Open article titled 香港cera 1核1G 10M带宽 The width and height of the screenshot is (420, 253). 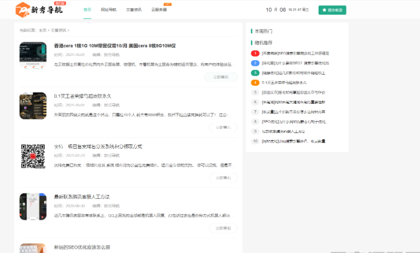[115, 46]
